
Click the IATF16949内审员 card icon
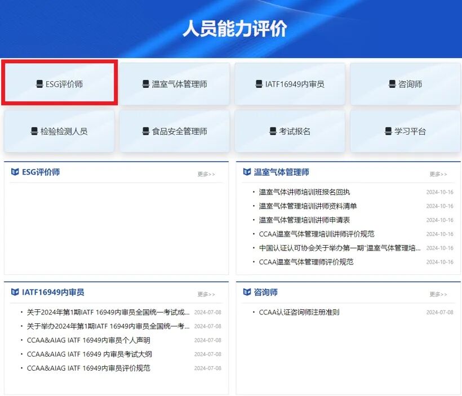tap(259, 83)
